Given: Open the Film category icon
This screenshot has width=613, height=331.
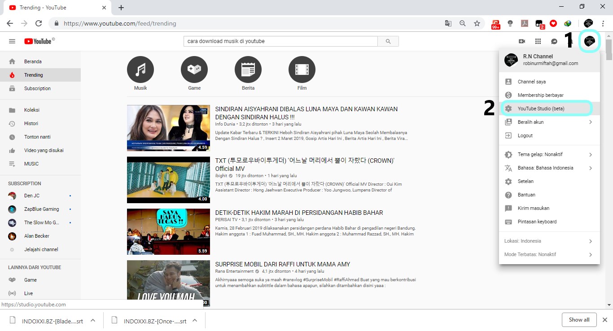Looking at the screenshot, I should 302,70.
